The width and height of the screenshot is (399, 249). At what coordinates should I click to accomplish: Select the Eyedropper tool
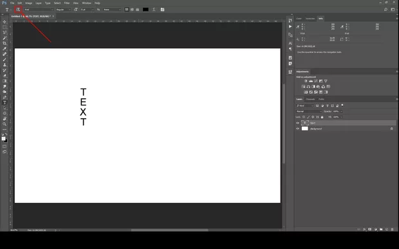pos(5,49)
